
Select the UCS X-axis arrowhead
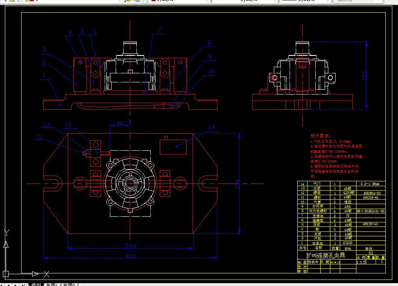pos(35,274)
